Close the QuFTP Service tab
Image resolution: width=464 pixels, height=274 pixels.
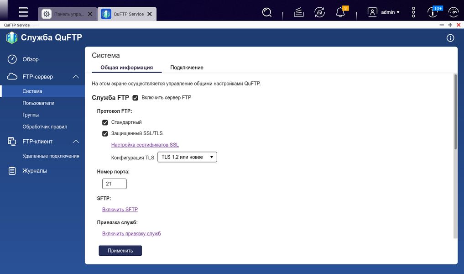(150, 14)
